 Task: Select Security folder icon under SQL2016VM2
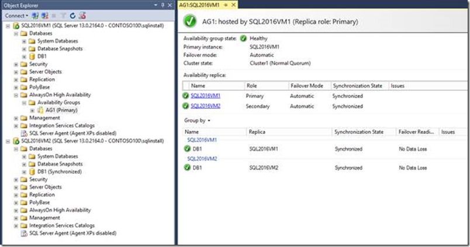pyautogui.click(x=24, y=179)
